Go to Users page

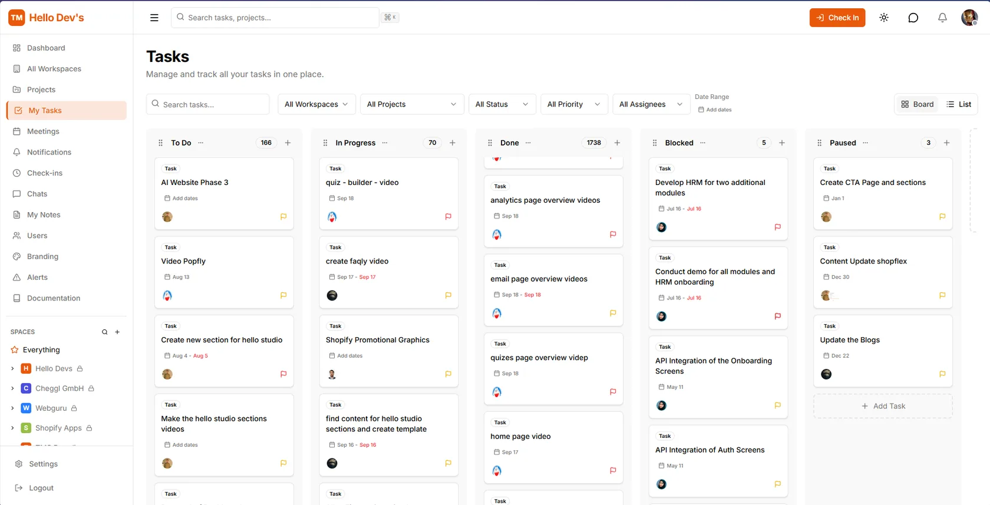pyautogui.click(x=67, y=236)
